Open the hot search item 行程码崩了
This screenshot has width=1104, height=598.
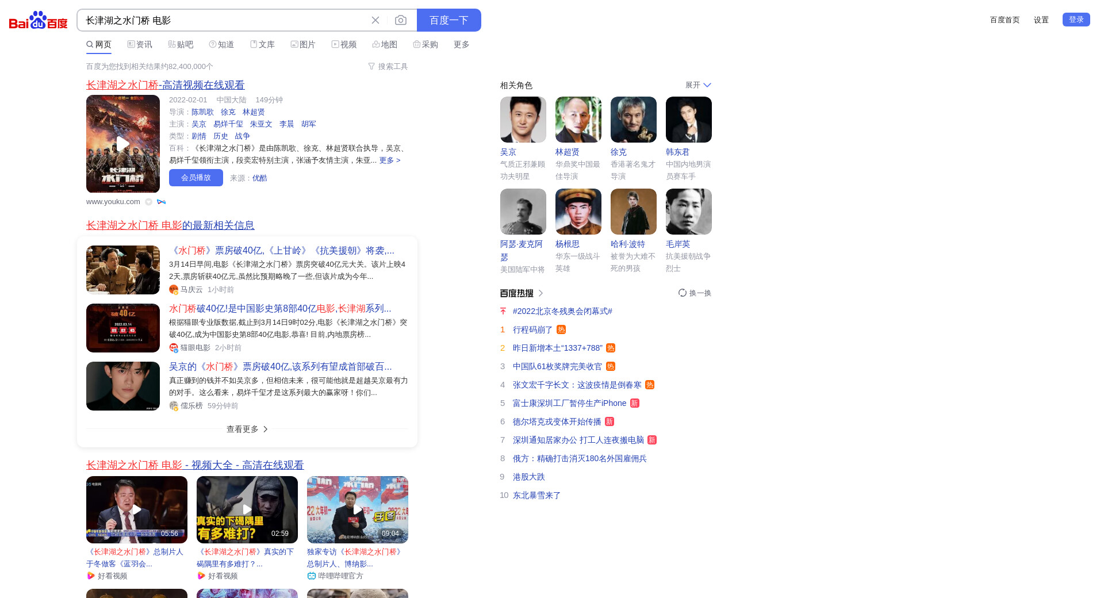pyautogui.click(x=532, y=329)
